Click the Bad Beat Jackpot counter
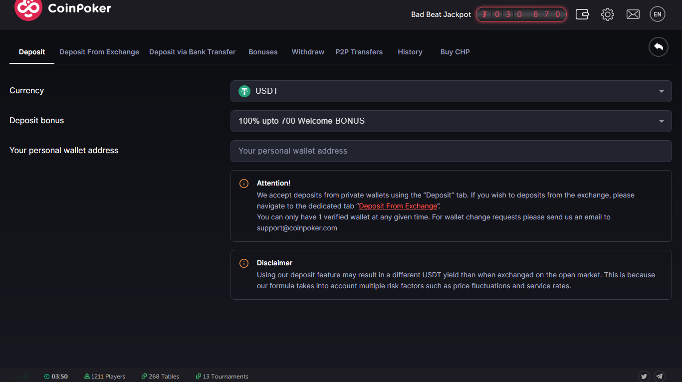 click(521, 14)
